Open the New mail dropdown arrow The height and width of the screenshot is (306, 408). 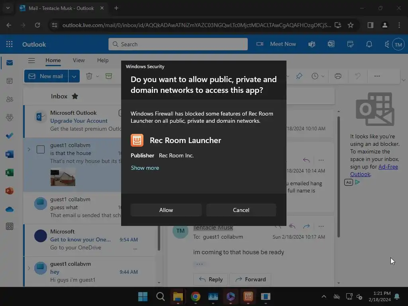pyautogui.click(x=74, y=76)
